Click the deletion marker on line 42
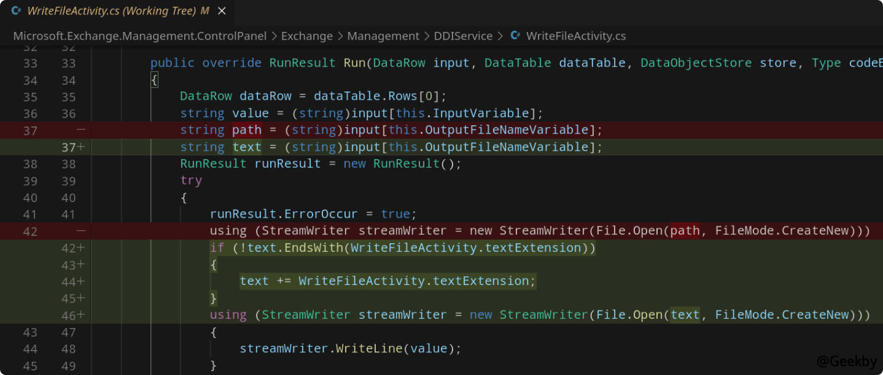 [81, 230]
